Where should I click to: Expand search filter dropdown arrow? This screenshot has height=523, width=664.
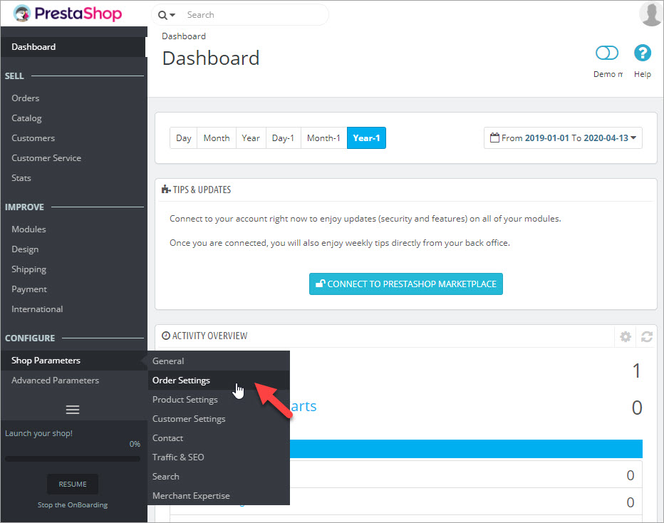point(172,15)
